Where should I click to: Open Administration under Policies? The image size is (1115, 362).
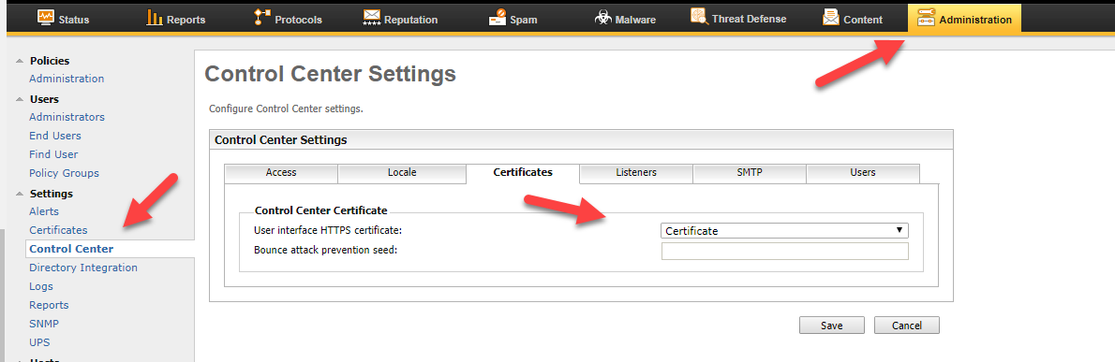(x=67, y=79)
